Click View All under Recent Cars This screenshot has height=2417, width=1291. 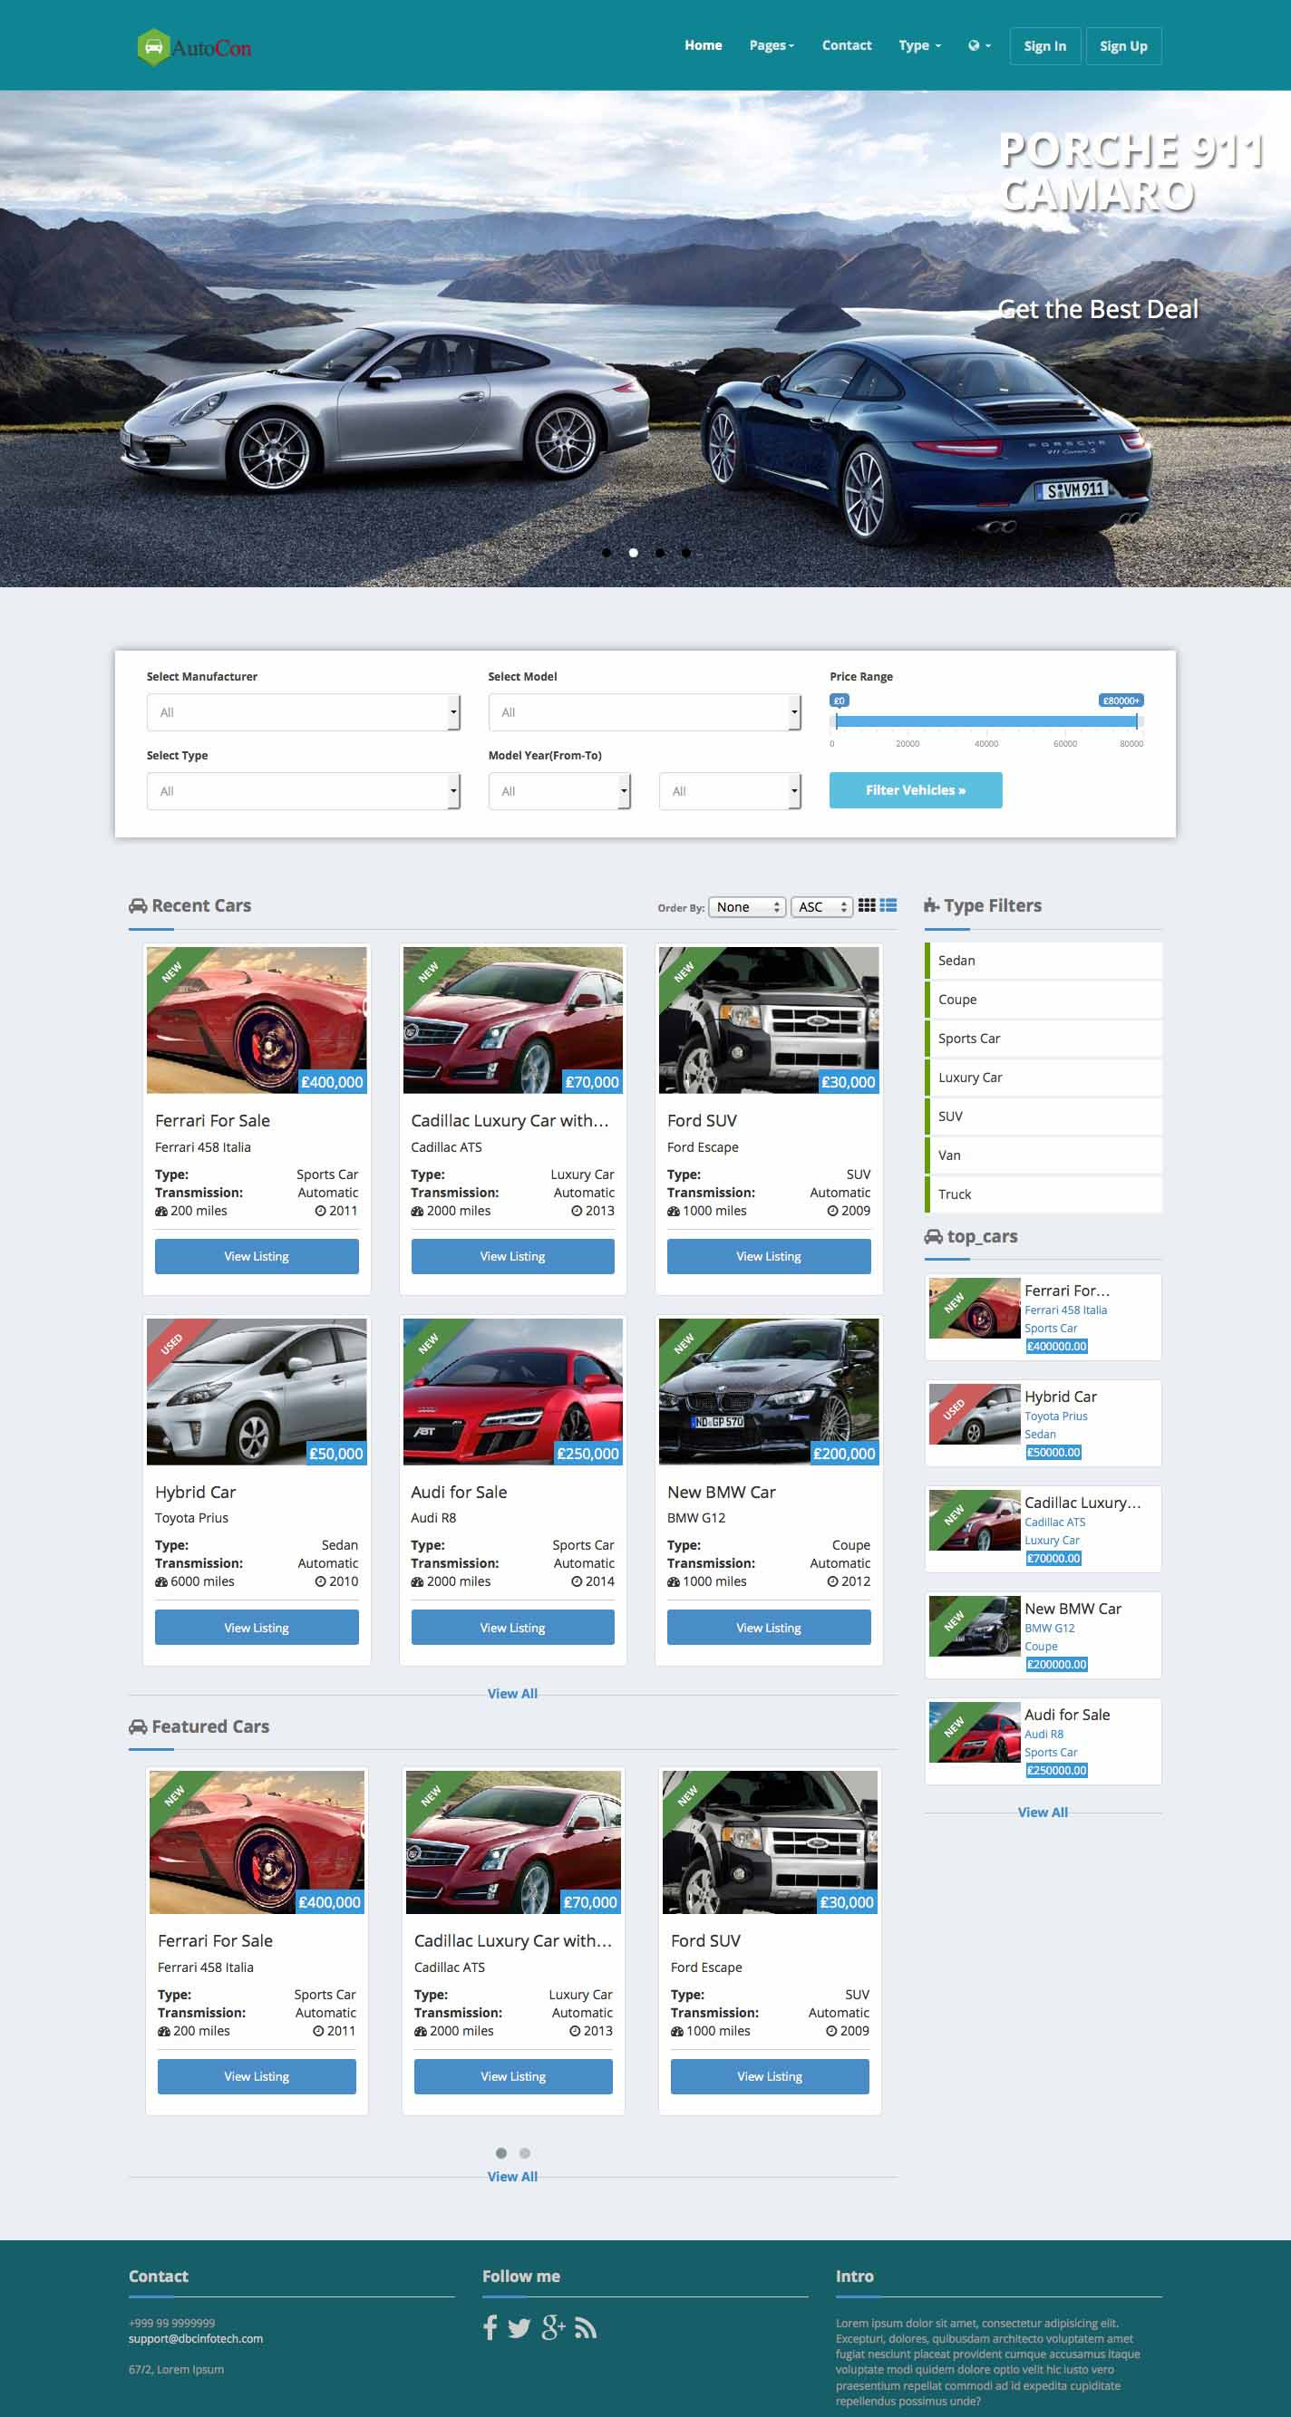pos(512,1694)
